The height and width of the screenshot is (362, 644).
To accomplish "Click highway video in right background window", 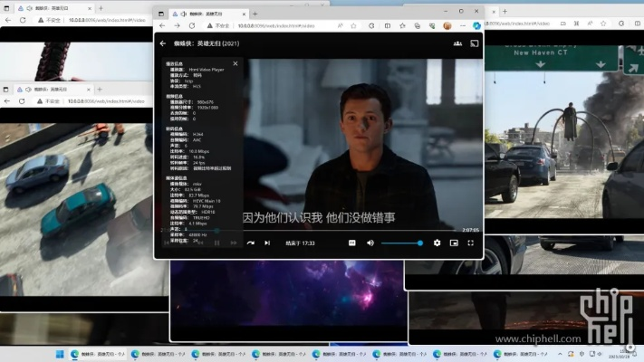I will (564, 131).
